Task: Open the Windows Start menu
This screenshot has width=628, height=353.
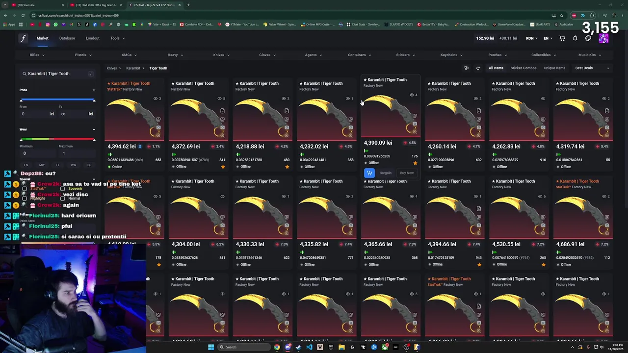Action: point(211,347)
